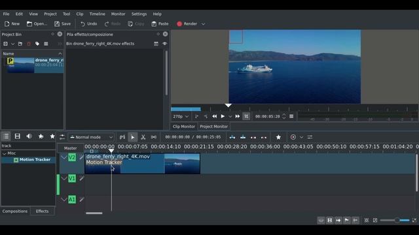Click the Add Clip icon in Project Bin

click(x=6, y=44)
